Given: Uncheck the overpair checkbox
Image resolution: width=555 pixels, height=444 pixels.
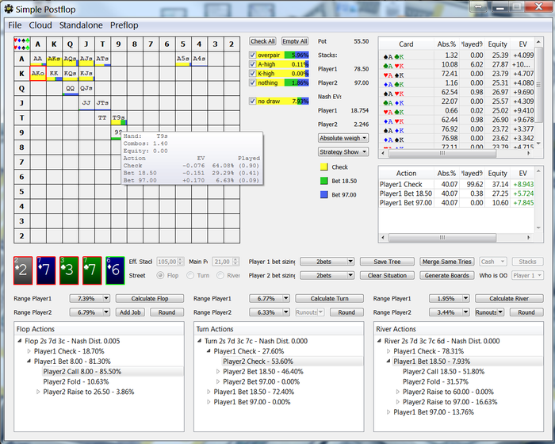Looking at the screenshot, I should pos(253,55).
